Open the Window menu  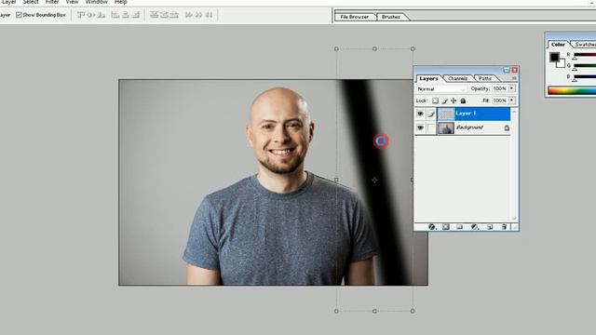(x=96, y=2)
